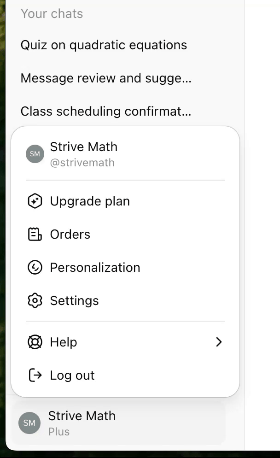
Task: Click the SM avatar next to Strive Math Plus
Action: click(x=29, y=423)
